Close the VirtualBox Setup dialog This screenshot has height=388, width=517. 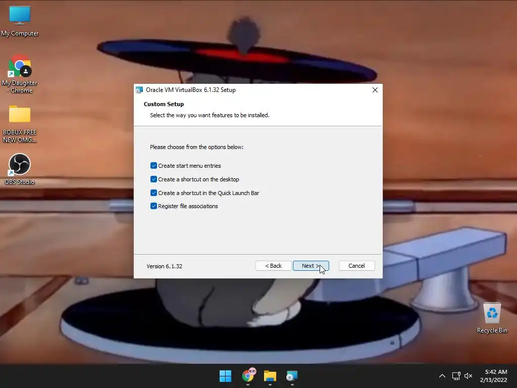point(375,90)
